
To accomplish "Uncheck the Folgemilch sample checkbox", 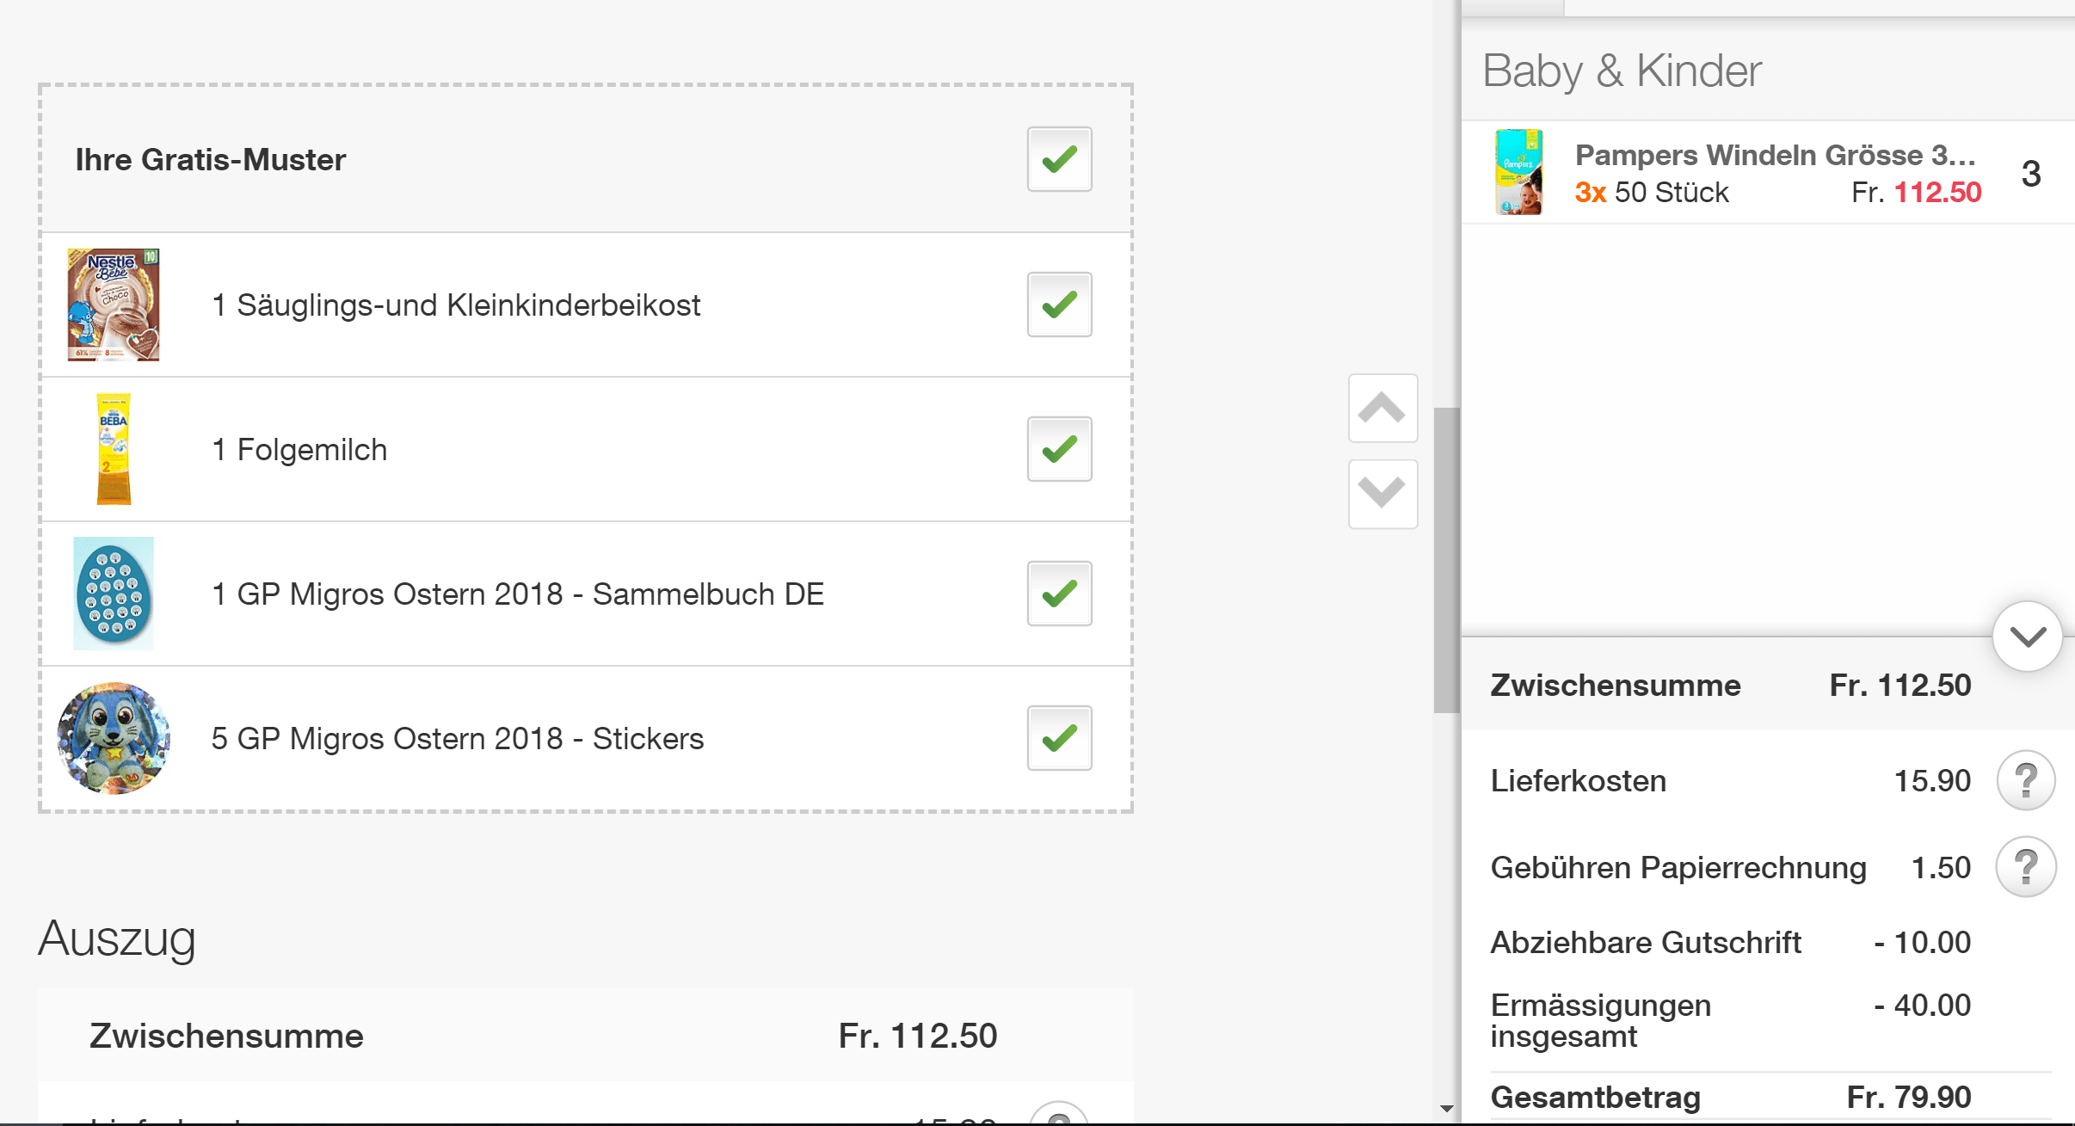I will click(x=1059, y=449).
